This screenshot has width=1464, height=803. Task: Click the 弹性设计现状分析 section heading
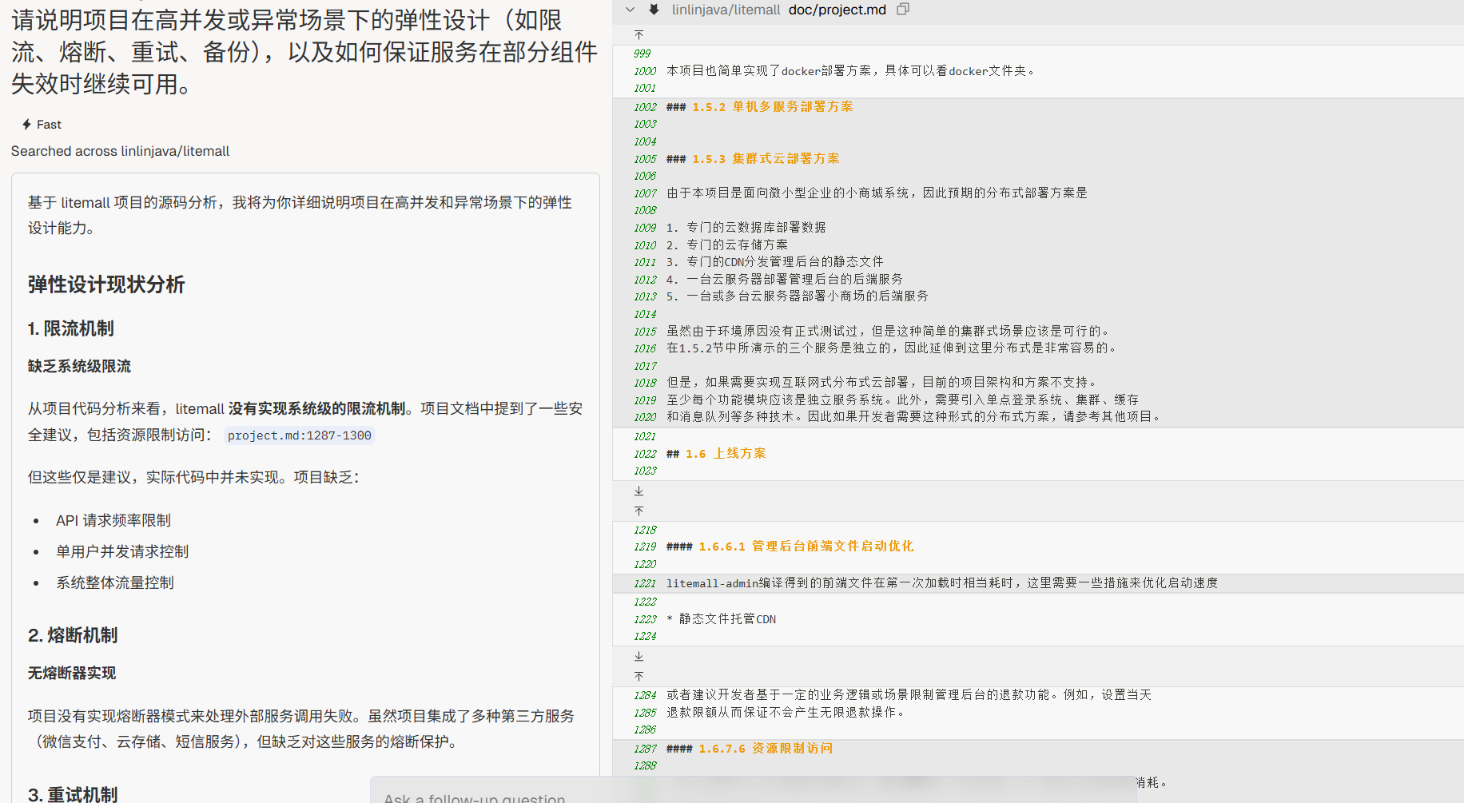click(x=106, y=284)
